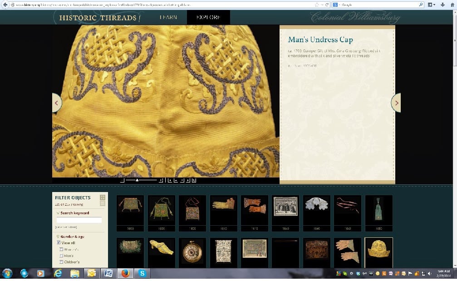This screenshot has height=281, width=457.
Task: Collapse the Gender & age section
Action: 58,237
